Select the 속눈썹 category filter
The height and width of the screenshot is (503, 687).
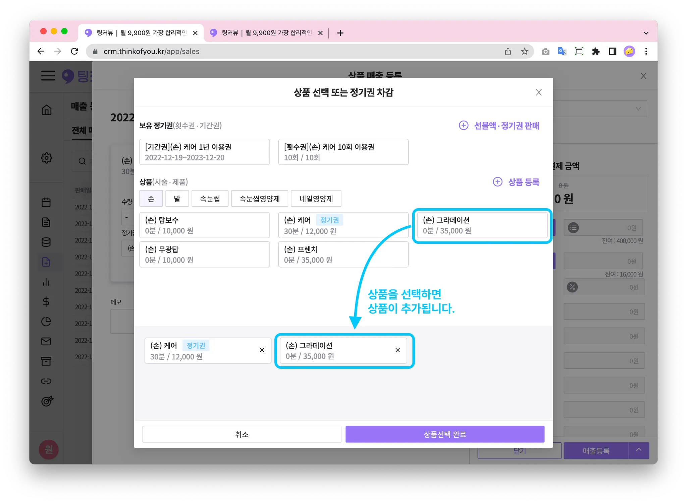point(210,199)
